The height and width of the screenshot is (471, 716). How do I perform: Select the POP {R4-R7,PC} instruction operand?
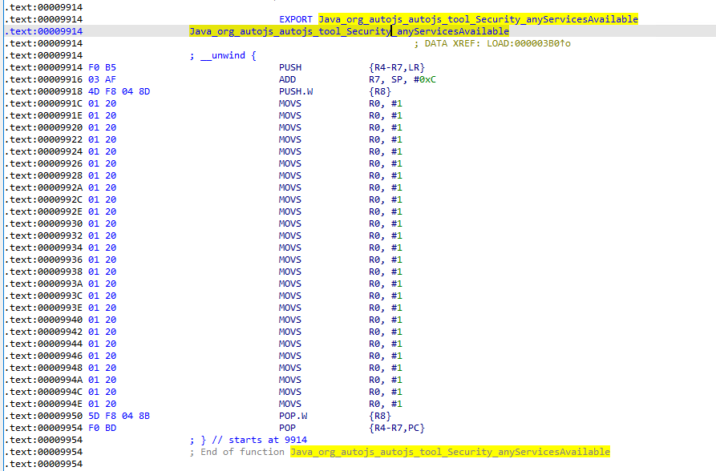(x=396, y=428)
